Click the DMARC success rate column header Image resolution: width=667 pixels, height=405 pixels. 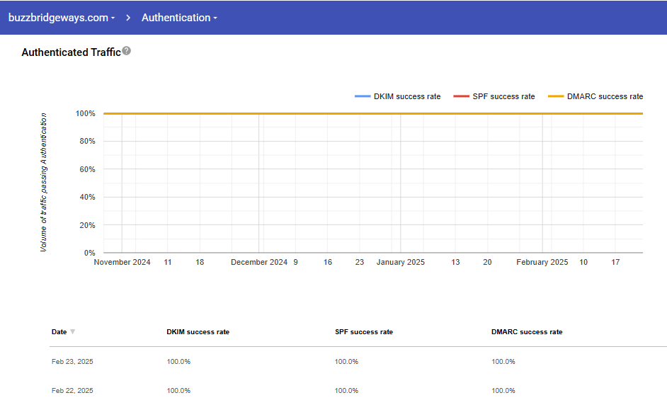[x=527, y=332]
